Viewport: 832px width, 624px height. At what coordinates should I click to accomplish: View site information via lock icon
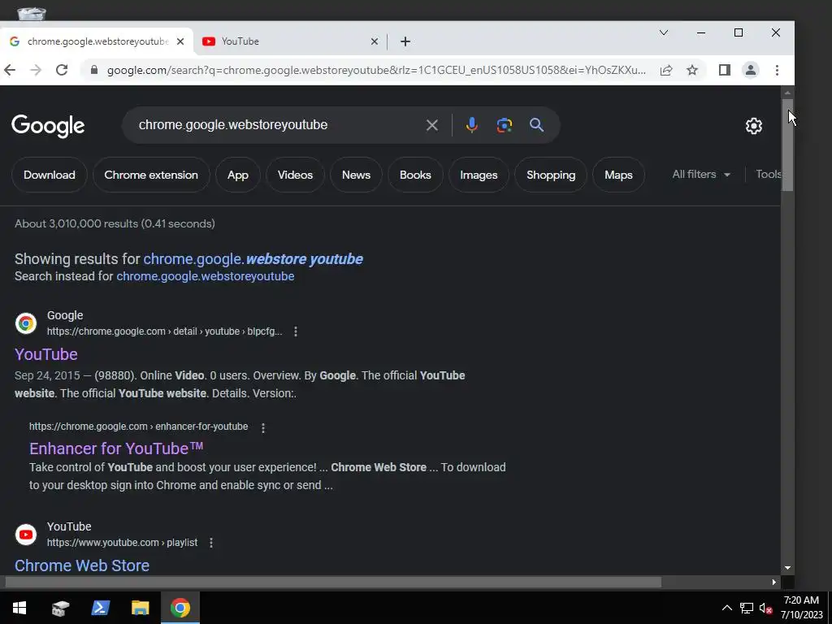(94, 70)
